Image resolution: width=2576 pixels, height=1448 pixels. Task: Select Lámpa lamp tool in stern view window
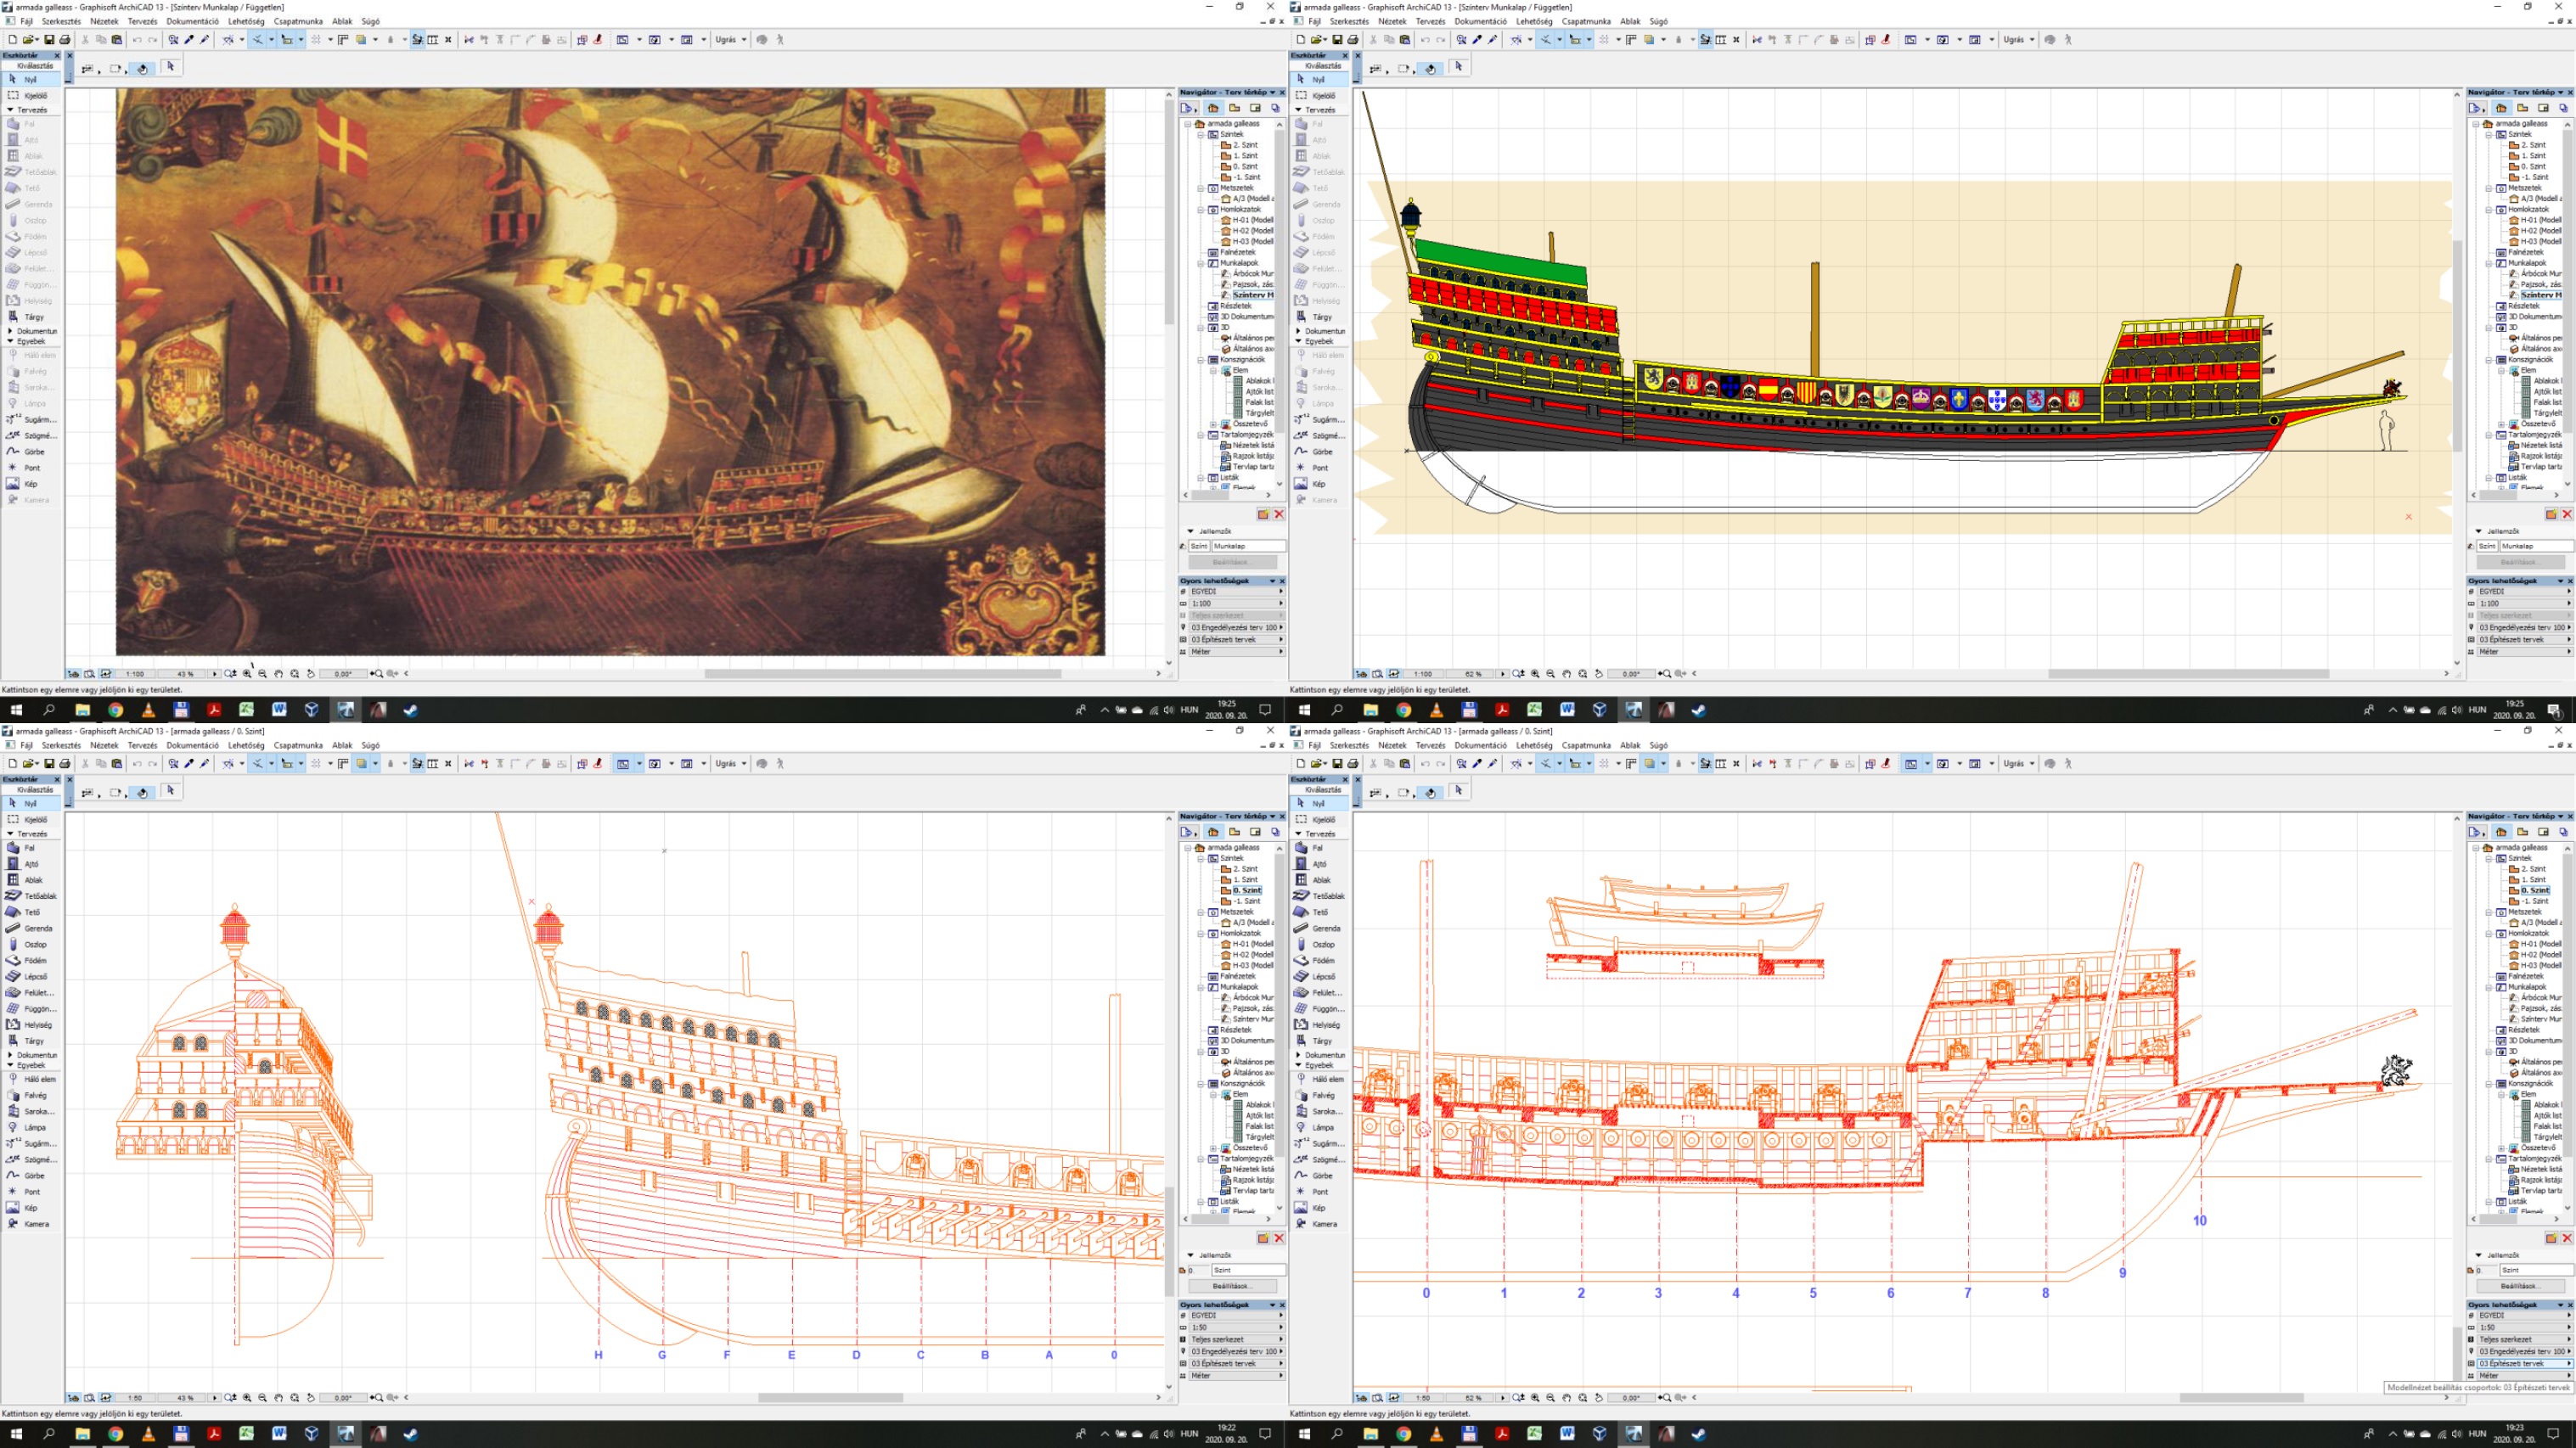coord(30,1127)
